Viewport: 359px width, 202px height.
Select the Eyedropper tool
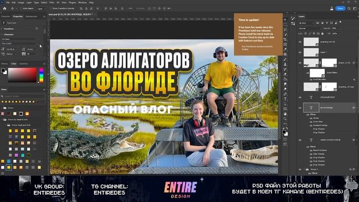(x=285, y=49)
